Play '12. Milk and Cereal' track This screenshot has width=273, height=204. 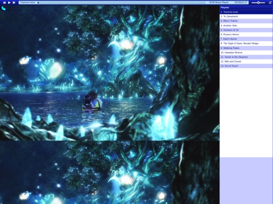pyautogui.click(x=246, y=61)
